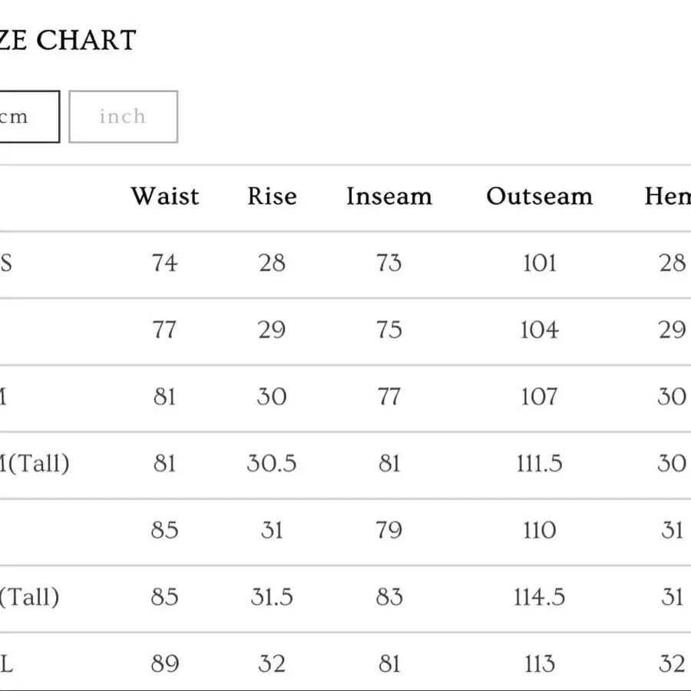Click waist value 89 in last row
The width and height of the screenshot is (691, 691).
(165, 663)
